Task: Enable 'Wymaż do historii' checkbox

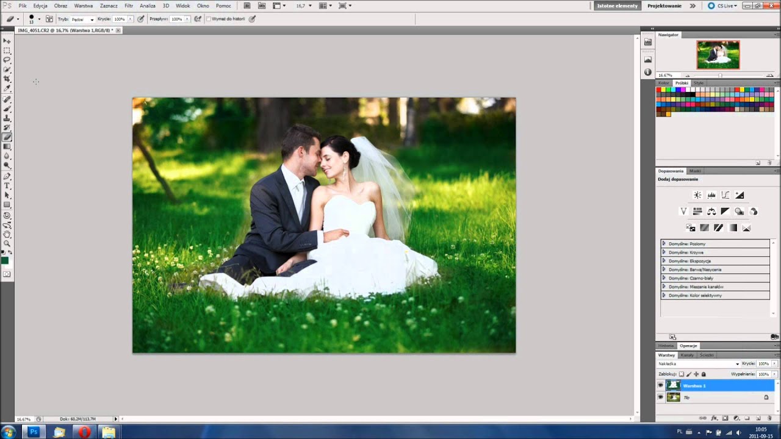Action: 209,19
